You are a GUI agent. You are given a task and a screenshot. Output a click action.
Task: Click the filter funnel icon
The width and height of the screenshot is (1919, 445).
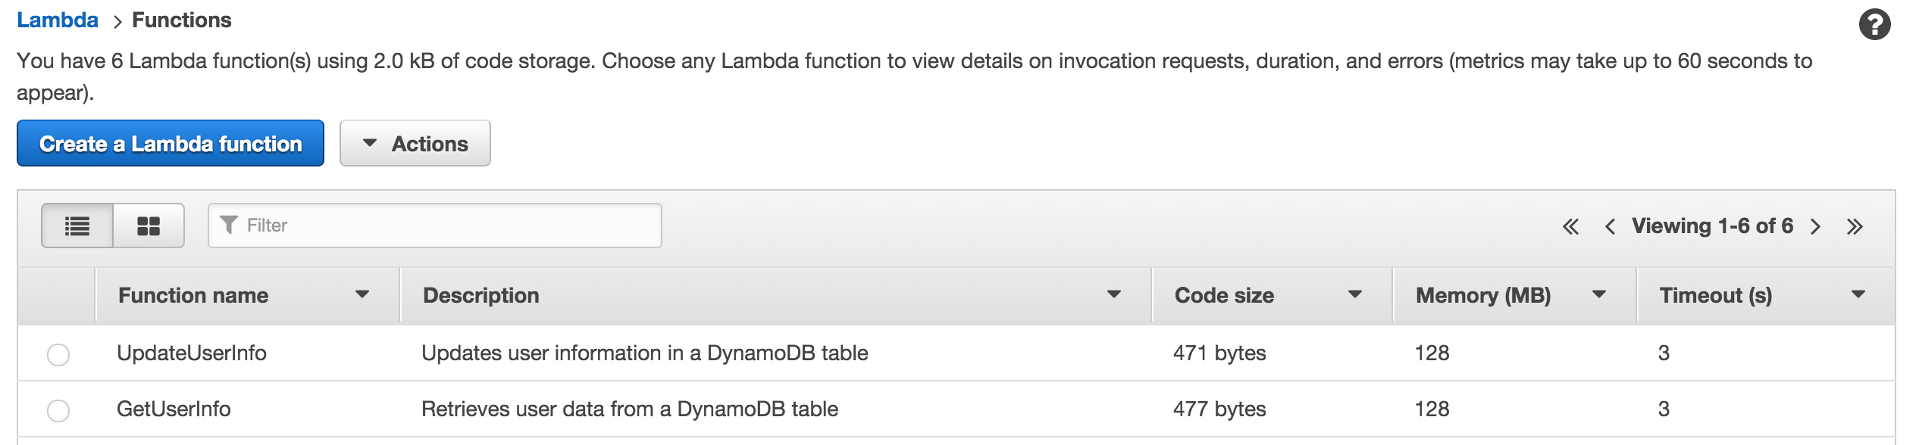229,225
